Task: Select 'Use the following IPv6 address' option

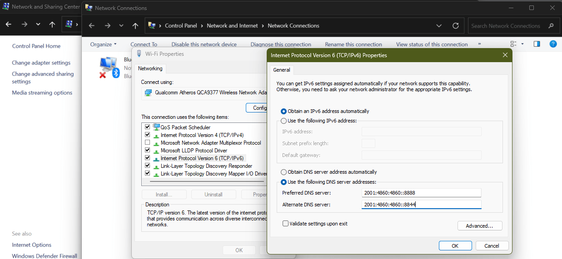Action: [x=284, y=121]
